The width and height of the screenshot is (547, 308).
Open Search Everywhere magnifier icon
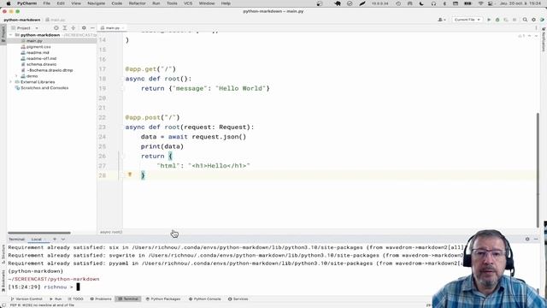(525, 20)
